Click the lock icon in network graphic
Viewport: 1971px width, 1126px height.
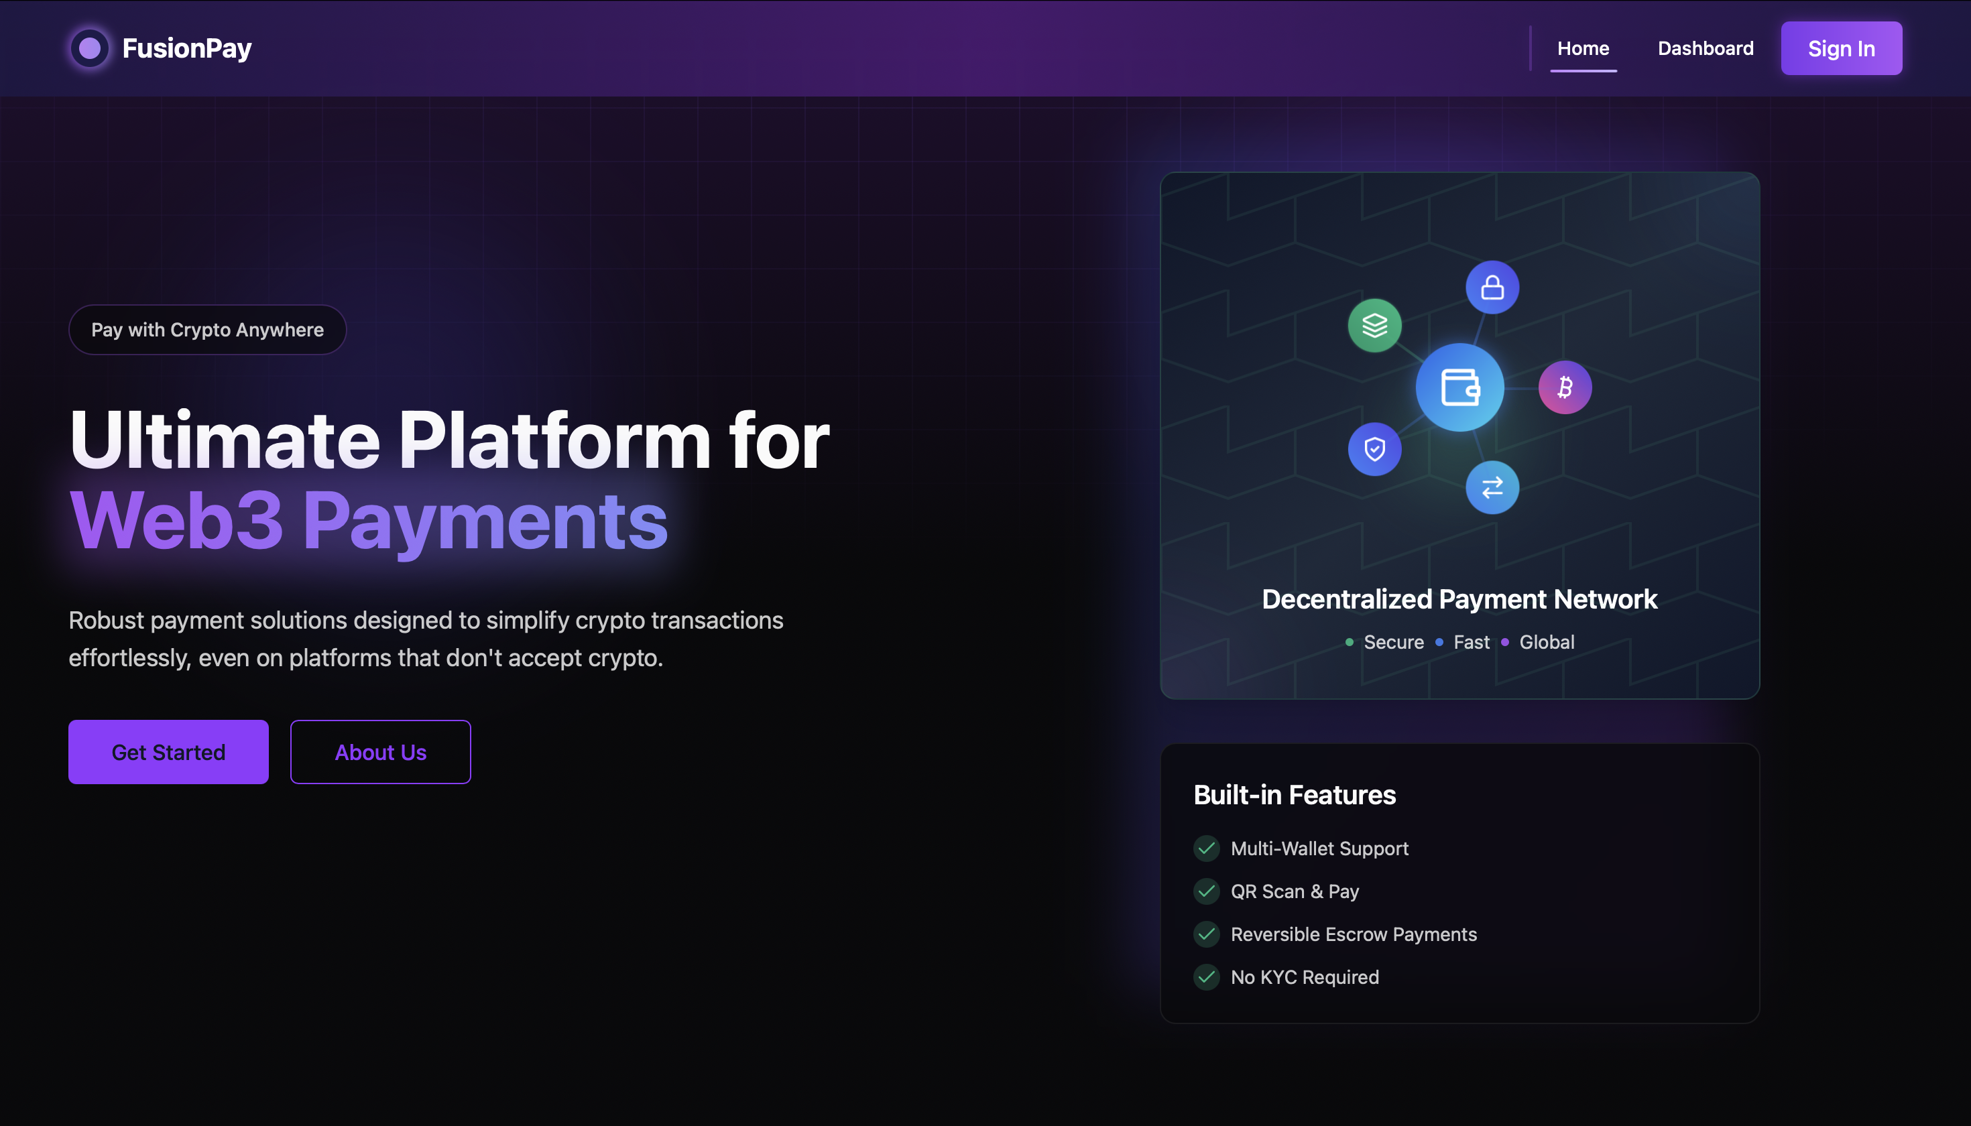(1492, 288)
